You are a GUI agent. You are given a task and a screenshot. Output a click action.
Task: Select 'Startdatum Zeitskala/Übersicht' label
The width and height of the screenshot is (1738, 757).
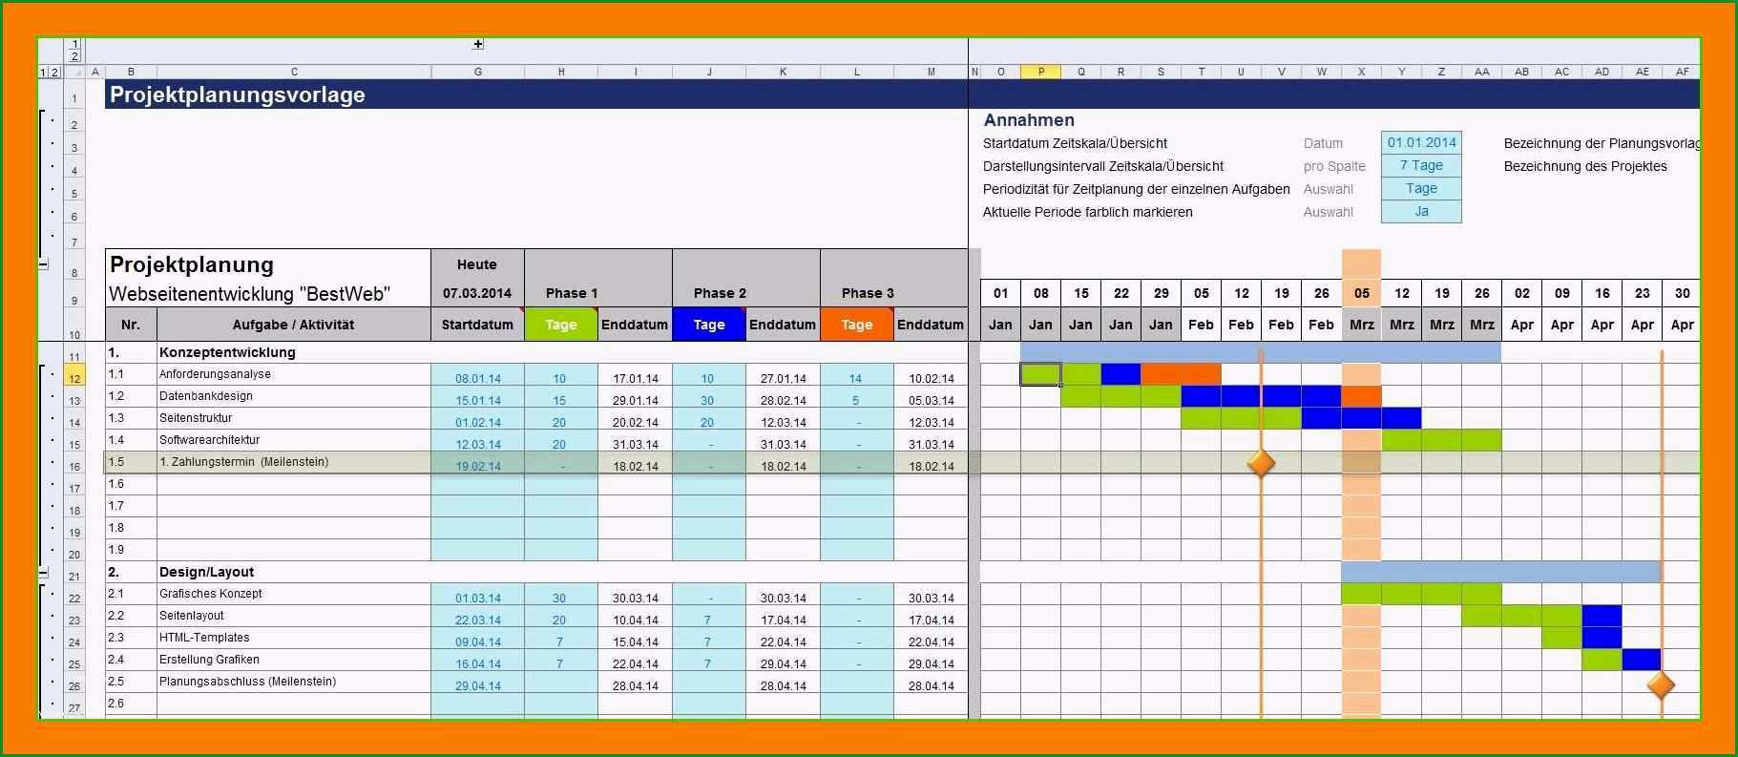pyautogui.click(x=1075, y=143)
